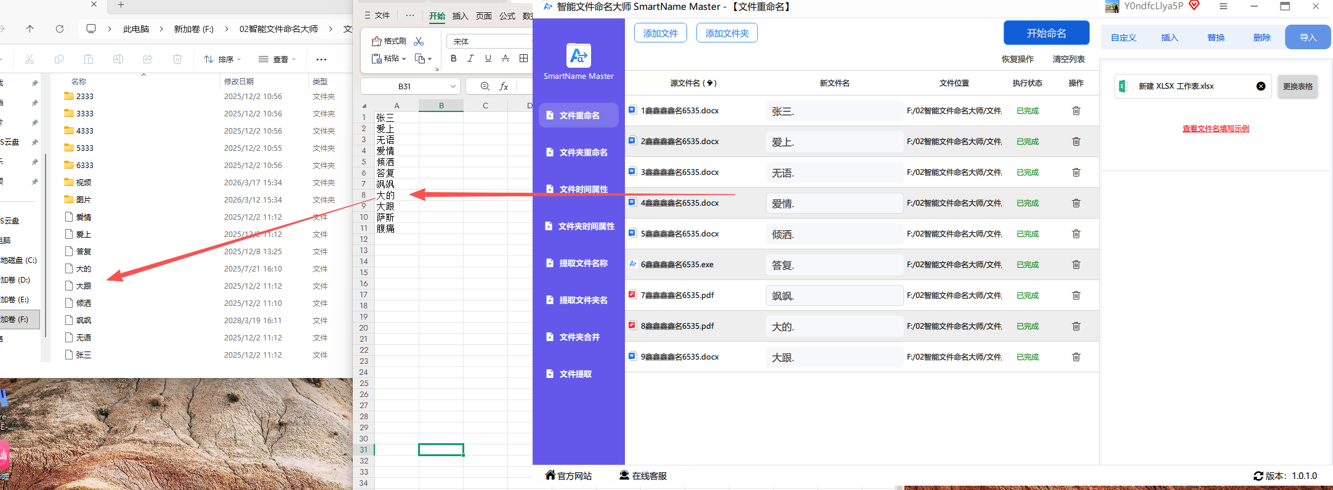Refresh the file explorer folder view
The image size is (1333, 490).
(60, 29)
